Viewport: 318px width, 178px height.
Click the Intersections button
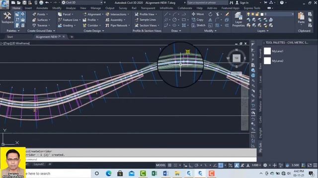click(117, 14)
